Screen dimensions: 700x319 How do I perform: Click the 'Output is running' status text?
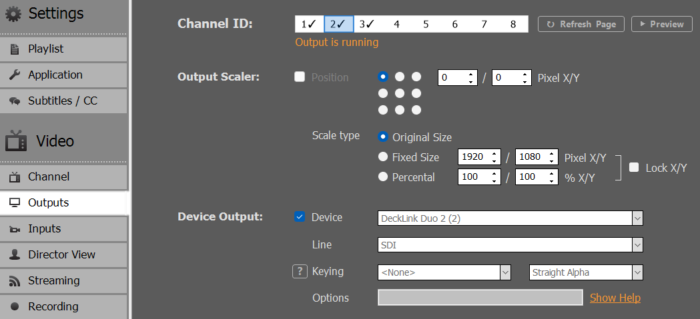337,43
